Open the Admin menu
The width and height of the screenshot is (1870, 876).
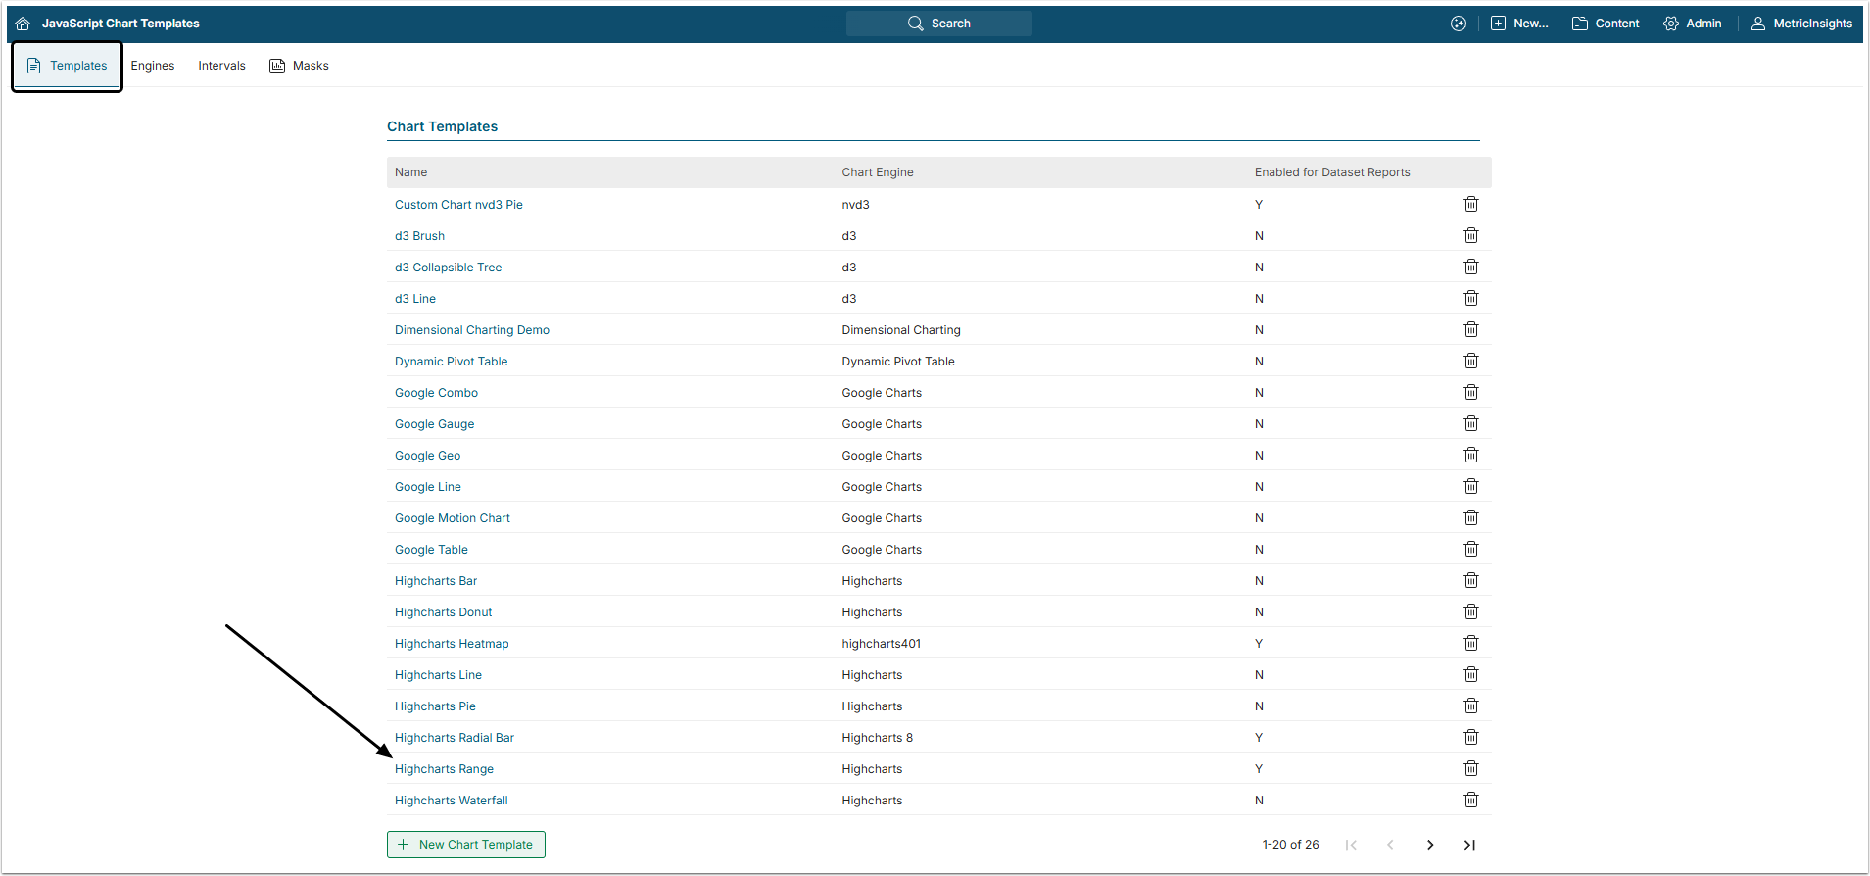pyautogui.click(x=1692, y=24)
